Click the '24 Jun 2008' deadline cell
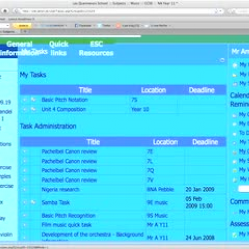Screen dimensions: 249x249 coord(200,238)
